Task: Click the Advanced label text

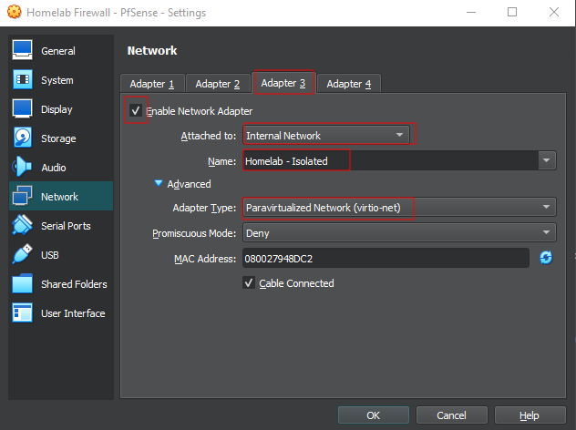Action: 190,184
